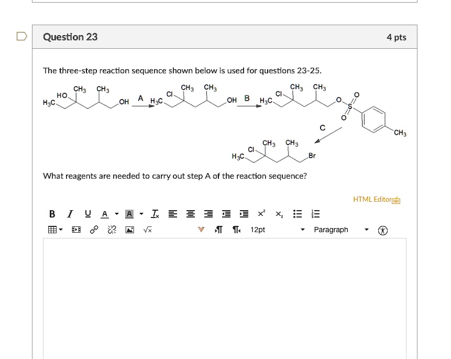Switch to the HTML Editor

(373, 199)
